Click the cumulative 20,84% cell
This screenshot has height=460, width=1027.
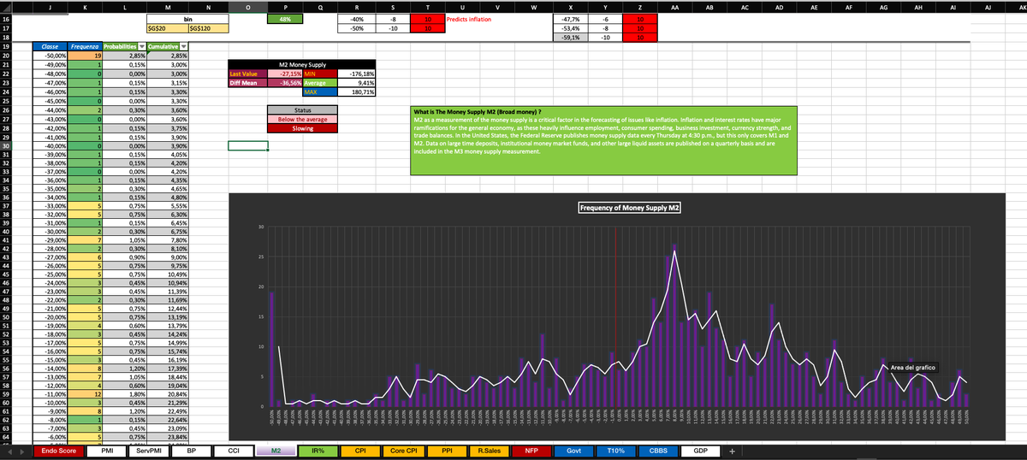(167, 393)
